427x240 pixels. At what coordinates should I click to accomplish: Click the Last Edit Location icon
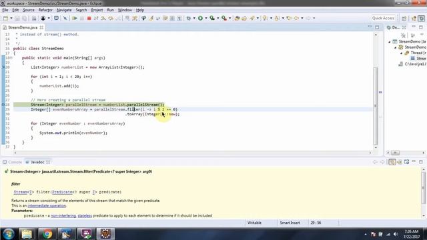click(x=289, y=18)
